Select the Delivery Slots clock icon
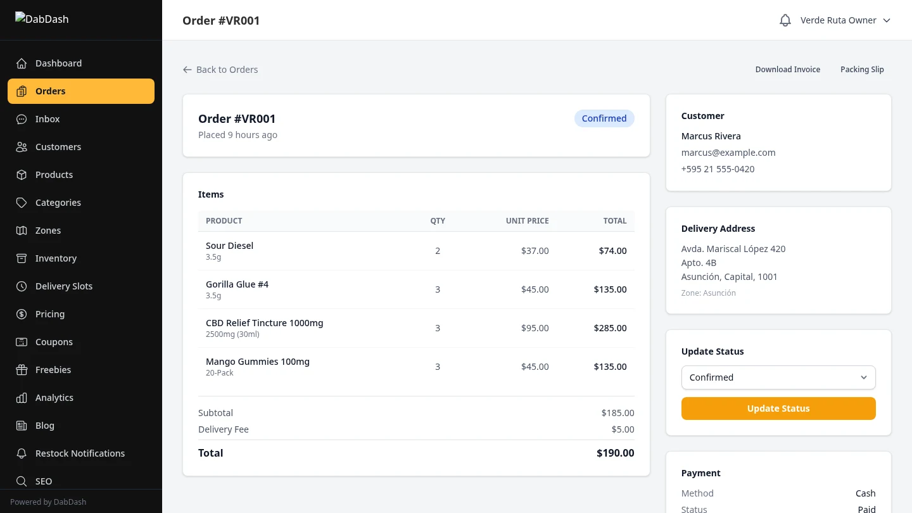This screenshot has height=513, width=912. 22,286
